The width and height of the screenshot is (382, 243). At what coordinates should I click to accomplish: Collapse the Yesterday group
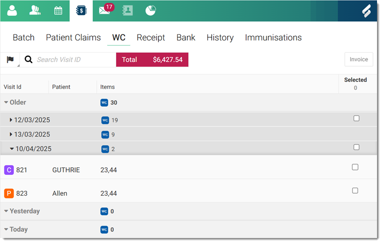tap(6, 211)
